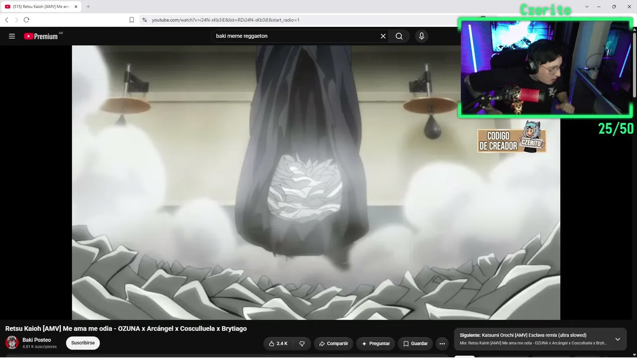This screenshot has width=637, height=358.
Task: Go forward with the browser forward arrow
Action: point(16,20)
